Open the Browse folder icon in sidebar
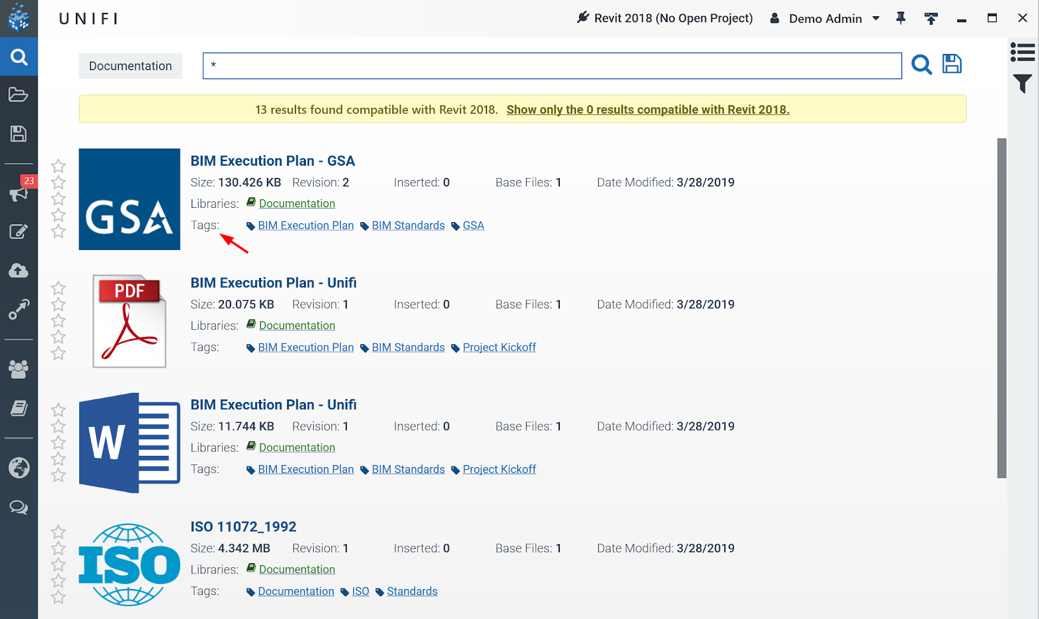The image size is (1039, 619). pos(19,95)
